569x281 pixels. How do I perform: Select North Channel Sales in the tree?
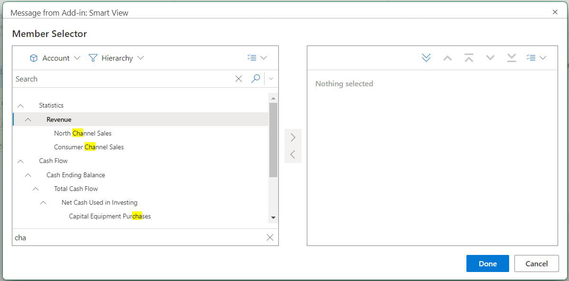[83, 133]
